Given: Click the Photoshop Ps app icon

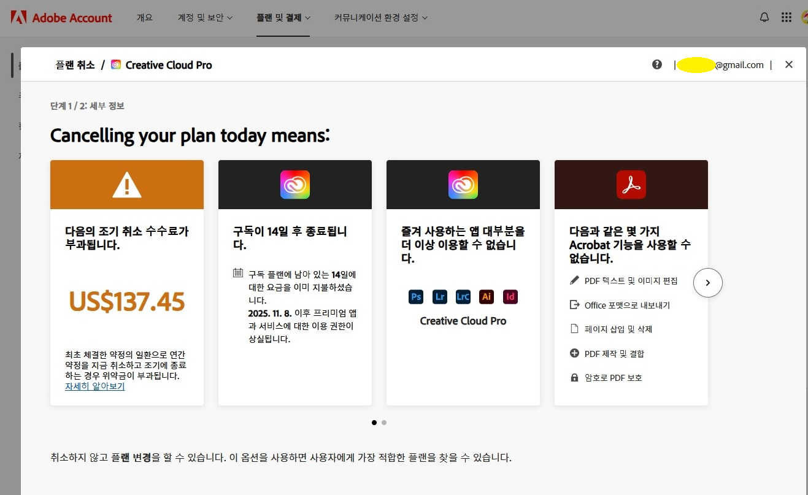Looking at the screenshot, I should point(416,297).
